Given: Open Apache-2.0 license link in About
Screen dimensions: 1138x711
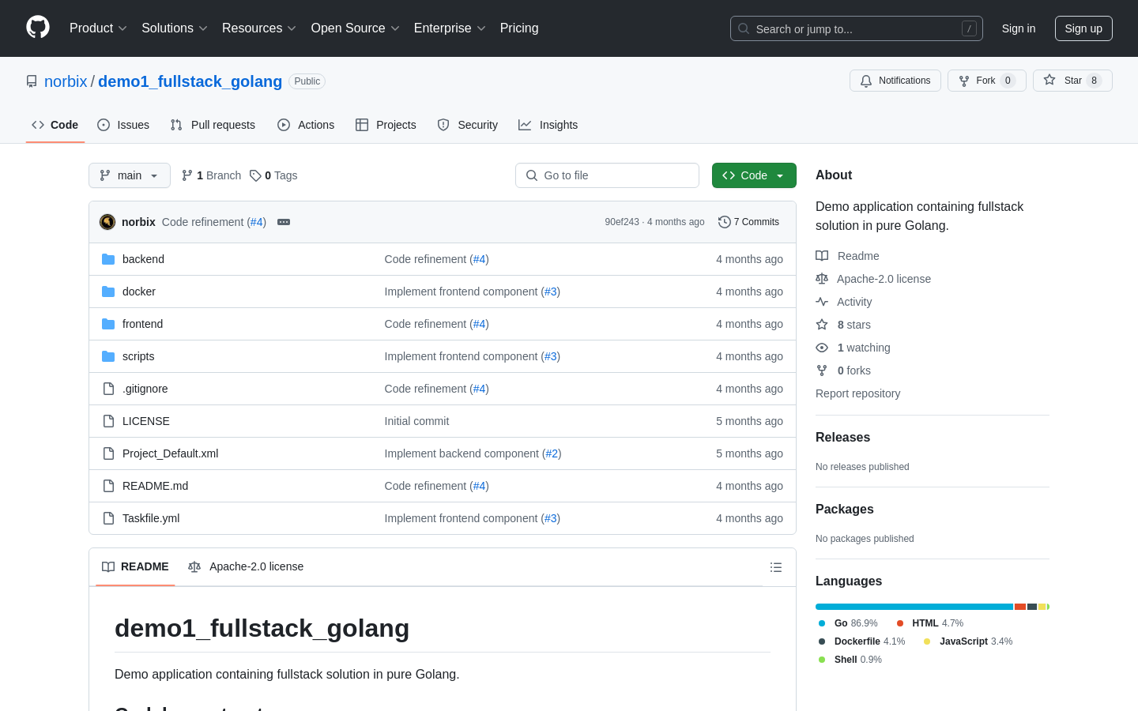Looking at the screenshot, I should (x=873, y=279).
